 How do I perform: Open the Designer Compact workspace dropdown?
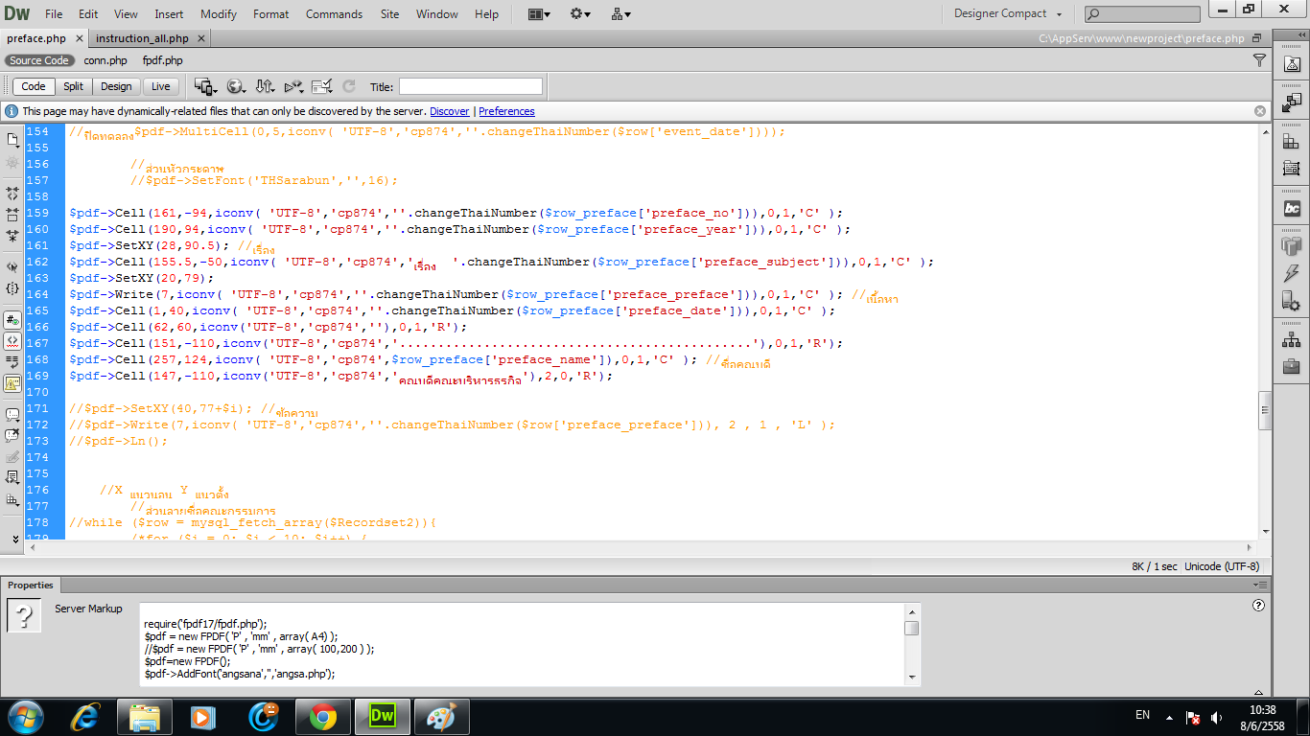coord(1008,14)
